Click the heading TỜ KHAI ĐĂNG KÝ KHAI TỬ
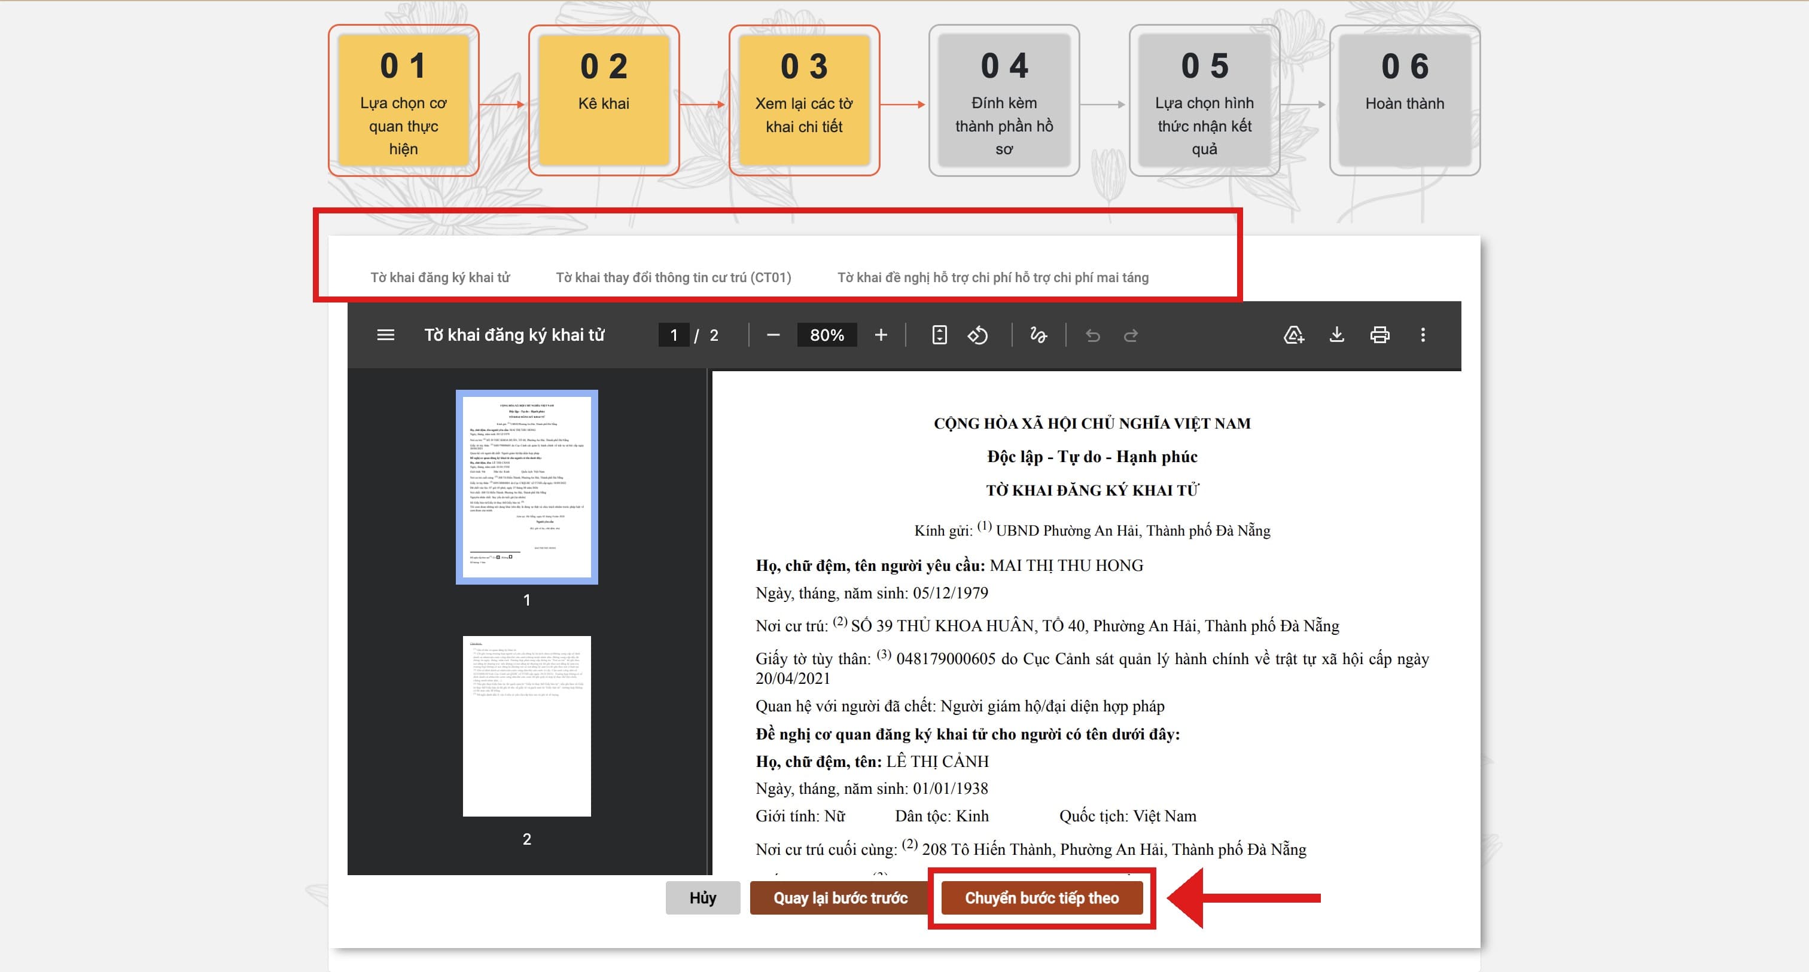 (1092, 490)
